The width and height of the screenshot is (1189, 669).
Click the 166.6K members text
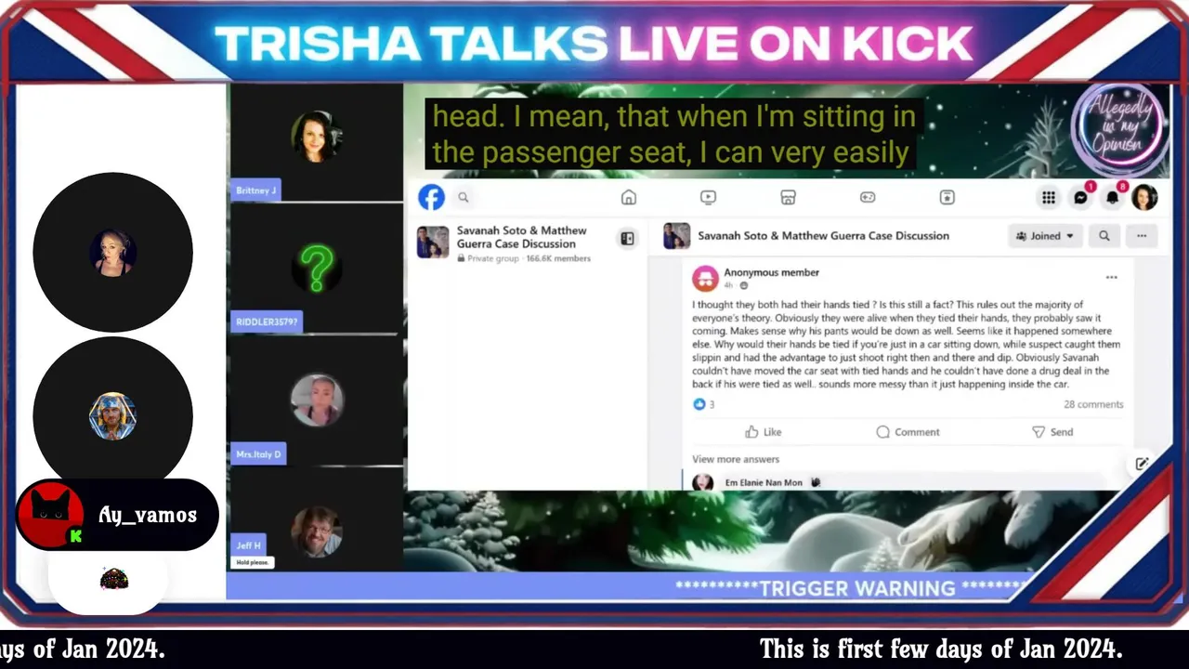pyautogui.click(x=558, y=258)
